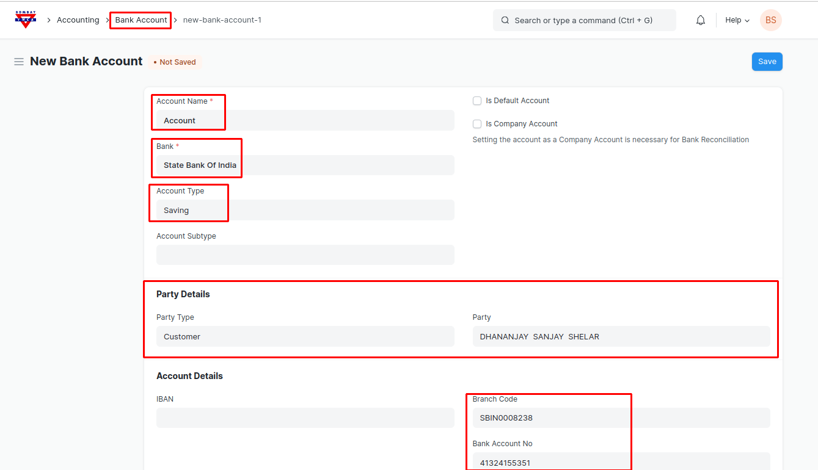The height and width of the screenshot is (470, 818).
Task: Open the Account Type dropdown field
Action: coord(305,210)
